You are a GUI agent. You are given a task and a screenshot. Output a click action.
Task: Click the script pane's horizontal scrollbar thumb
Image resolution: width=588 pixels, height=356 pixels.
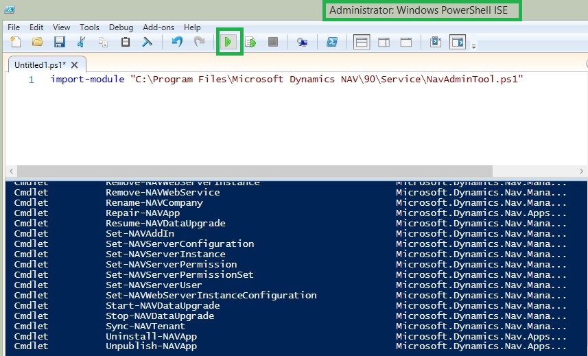click(x=255, y=171)
